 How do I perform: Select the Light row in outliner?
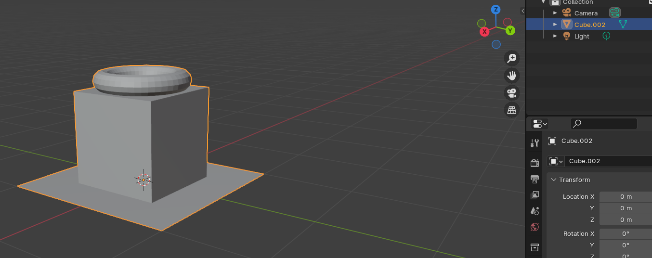point(589,36)
